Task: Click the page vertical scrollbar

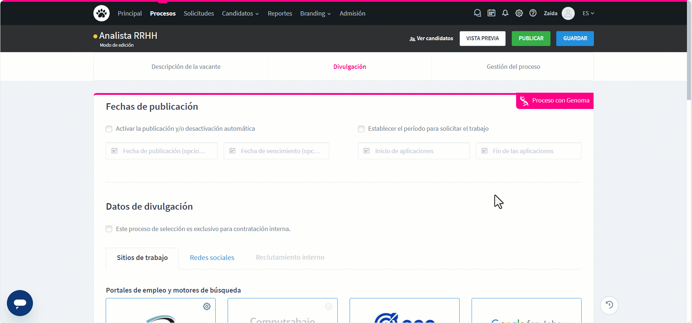Action: [689, 51]
